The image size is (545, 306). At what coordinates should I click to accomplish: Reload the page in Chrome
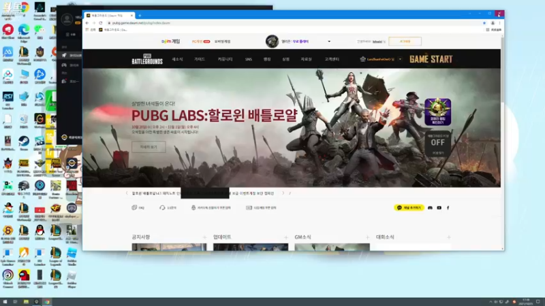click(x=101, y=23)
